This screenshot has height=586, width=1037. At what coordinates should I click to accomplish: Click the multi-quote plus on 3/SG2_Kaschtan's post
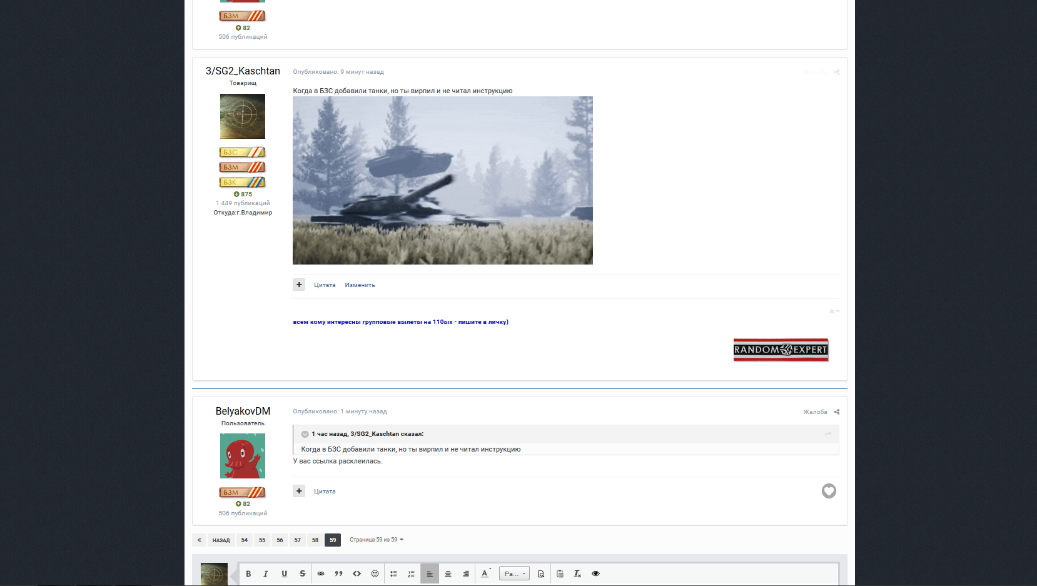pyautogui.click(x=299, y=285)
